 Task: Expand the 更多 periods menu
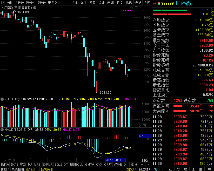pos(52,3)
